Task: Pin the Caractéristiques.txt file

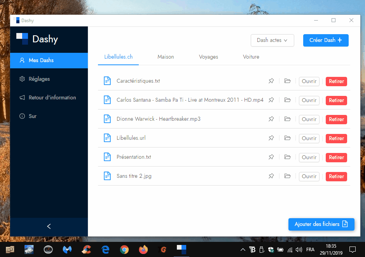Action: (x=271, y=81)
